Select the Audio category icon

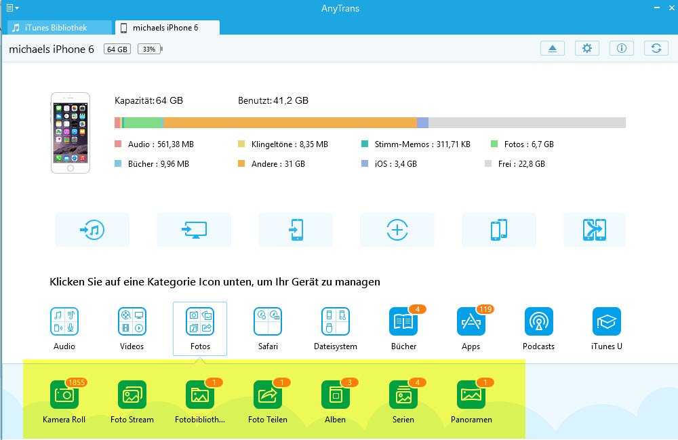click(x=64, y=321)
